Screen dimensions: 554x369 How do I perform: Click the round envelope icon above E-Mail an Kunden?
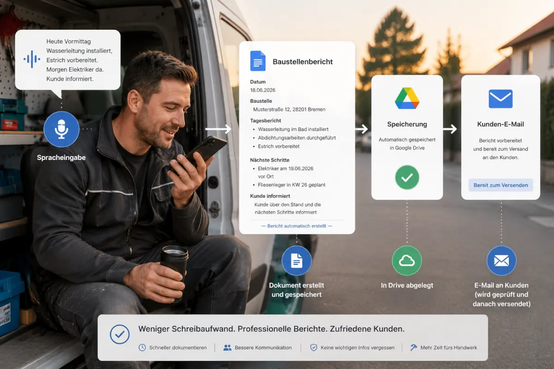pyautogui.click(x=501, y=261)
